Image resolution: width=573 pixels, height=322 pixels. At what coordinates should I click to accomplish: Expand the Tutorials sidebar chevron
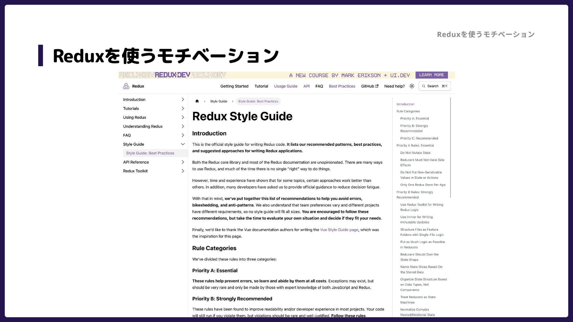click(183, 109)
